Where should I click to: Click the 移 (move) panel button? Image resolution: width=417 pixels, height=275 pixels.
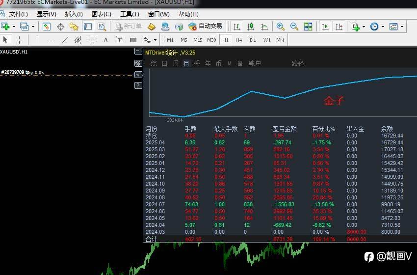click(x=138, y=63)
